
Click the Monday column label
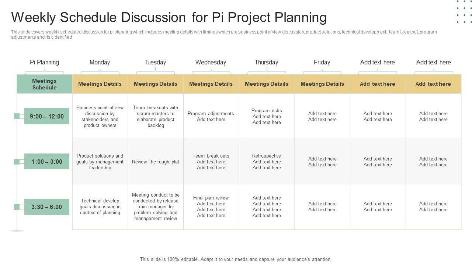(x=100, y=63)
